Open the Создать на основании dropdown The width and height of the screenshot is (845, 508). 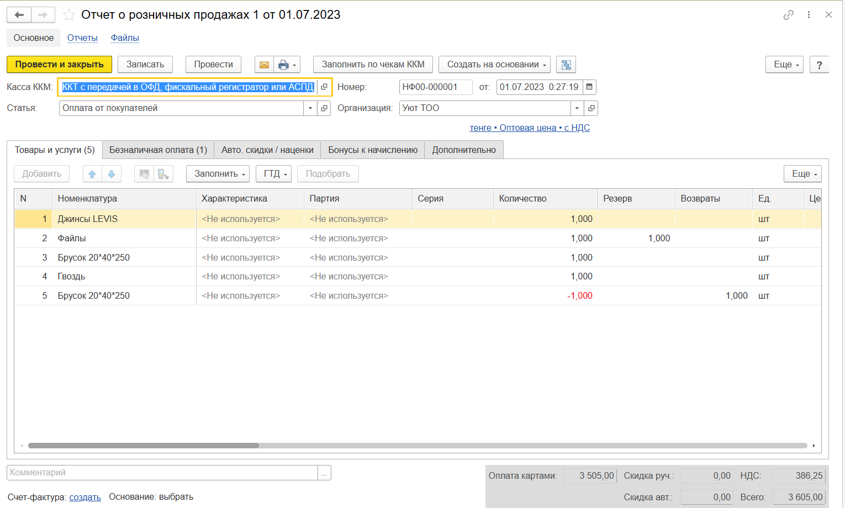coord(494,65)
